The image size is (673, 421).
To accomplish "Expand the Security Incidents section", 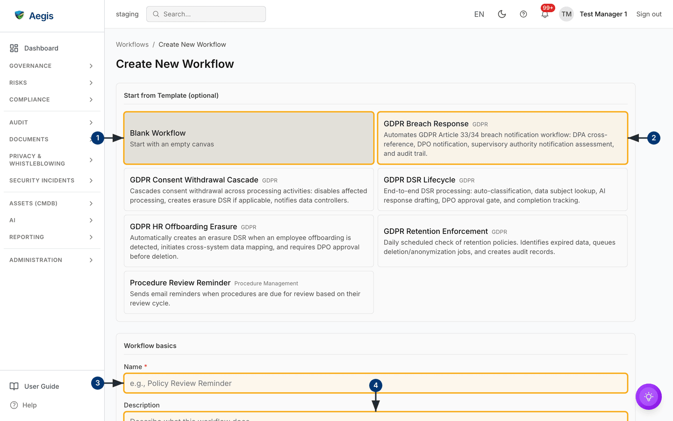I will point(51,181).
